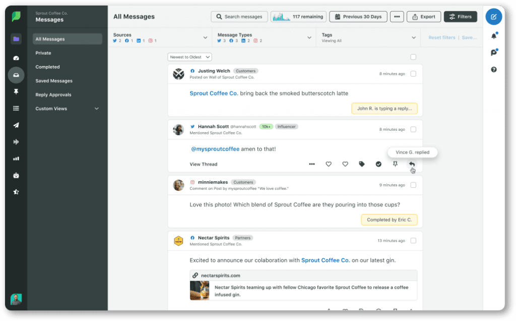Open the bar chart reports icon

click(x=16, y=158)
